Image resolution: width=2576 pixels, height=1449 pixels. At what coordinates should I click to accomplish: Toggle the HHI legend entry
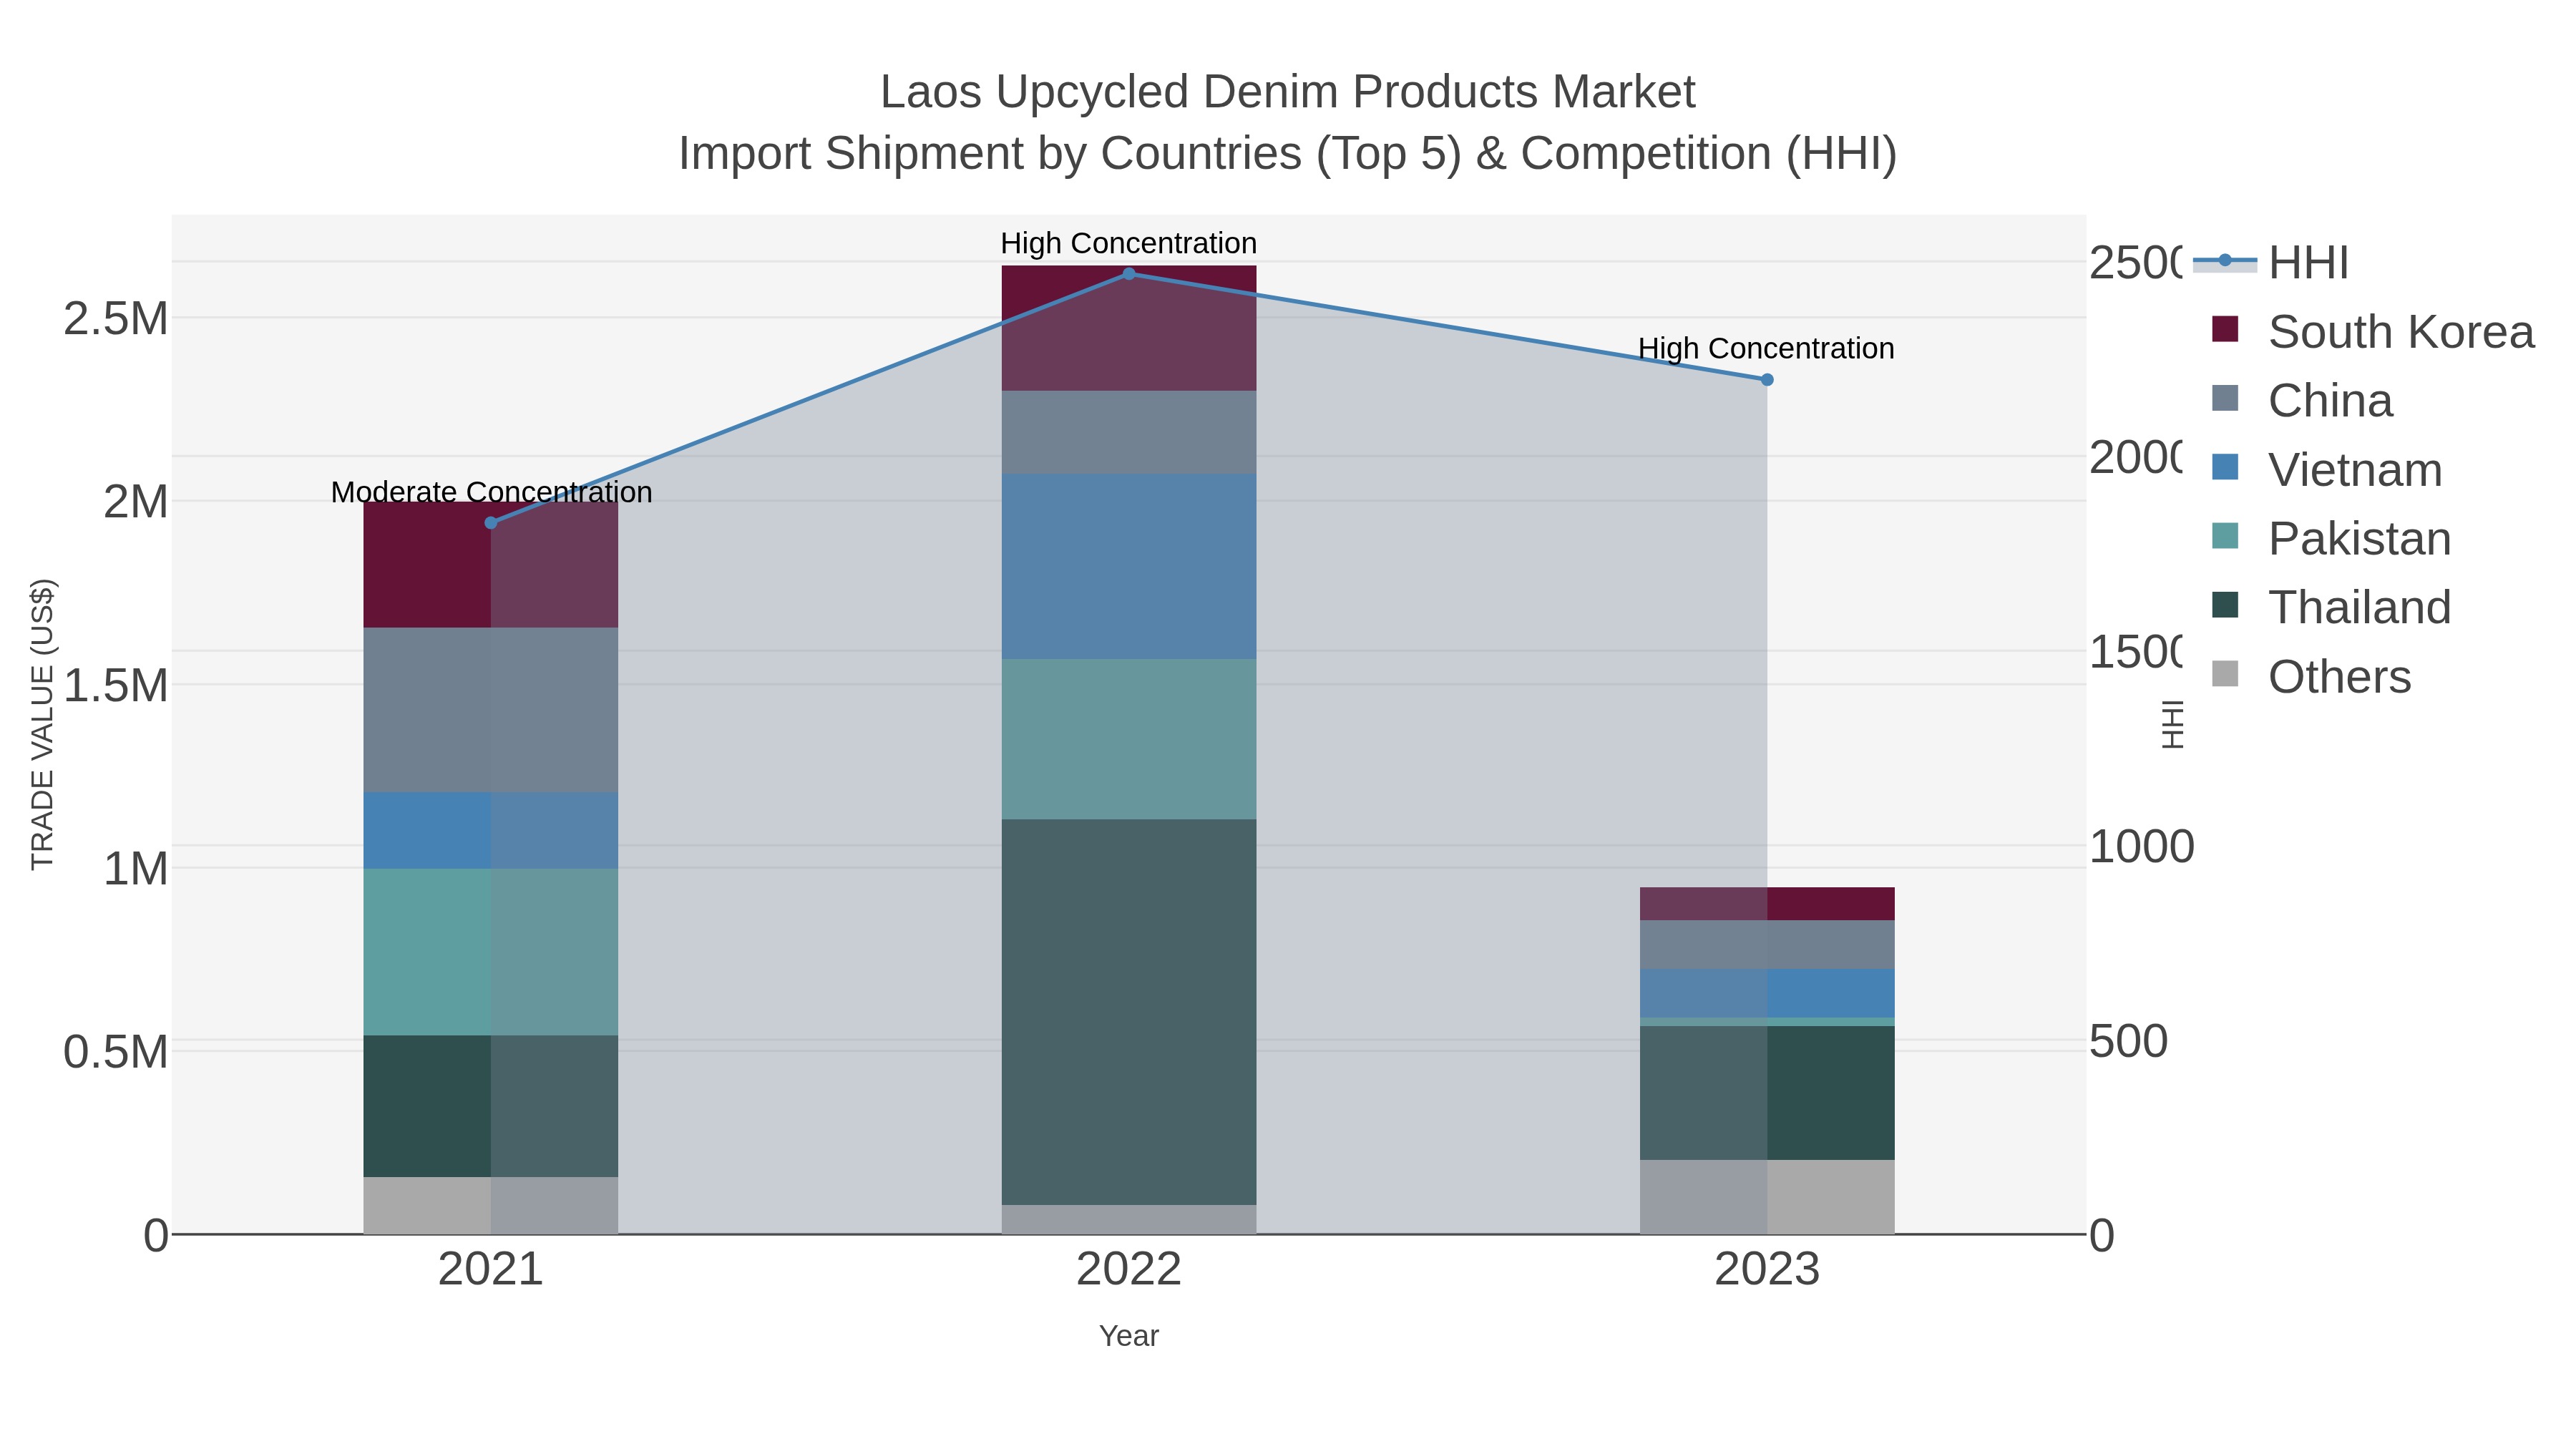click(2270, 263)
